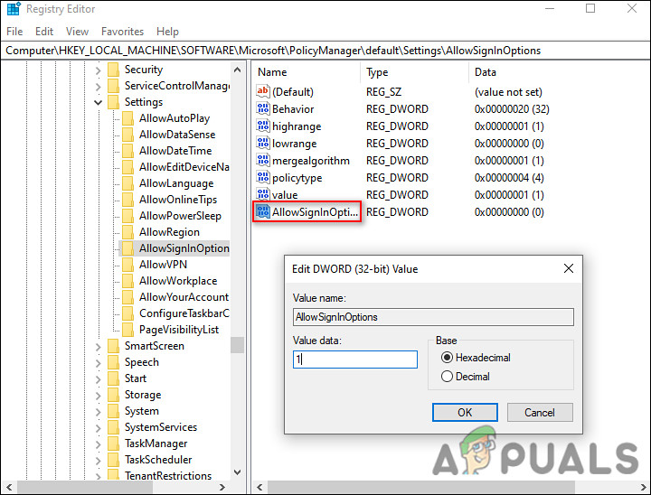Open the File menu
The width and height of the screenshot is (651, 495).
pos(14,32)
